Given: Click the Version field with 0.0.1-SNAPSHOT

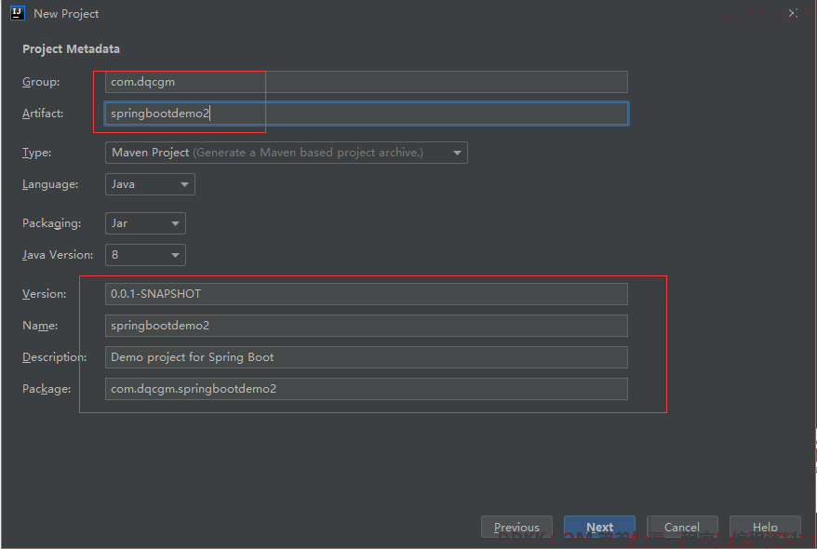Looking at the screenshot, I should [367, 294].
